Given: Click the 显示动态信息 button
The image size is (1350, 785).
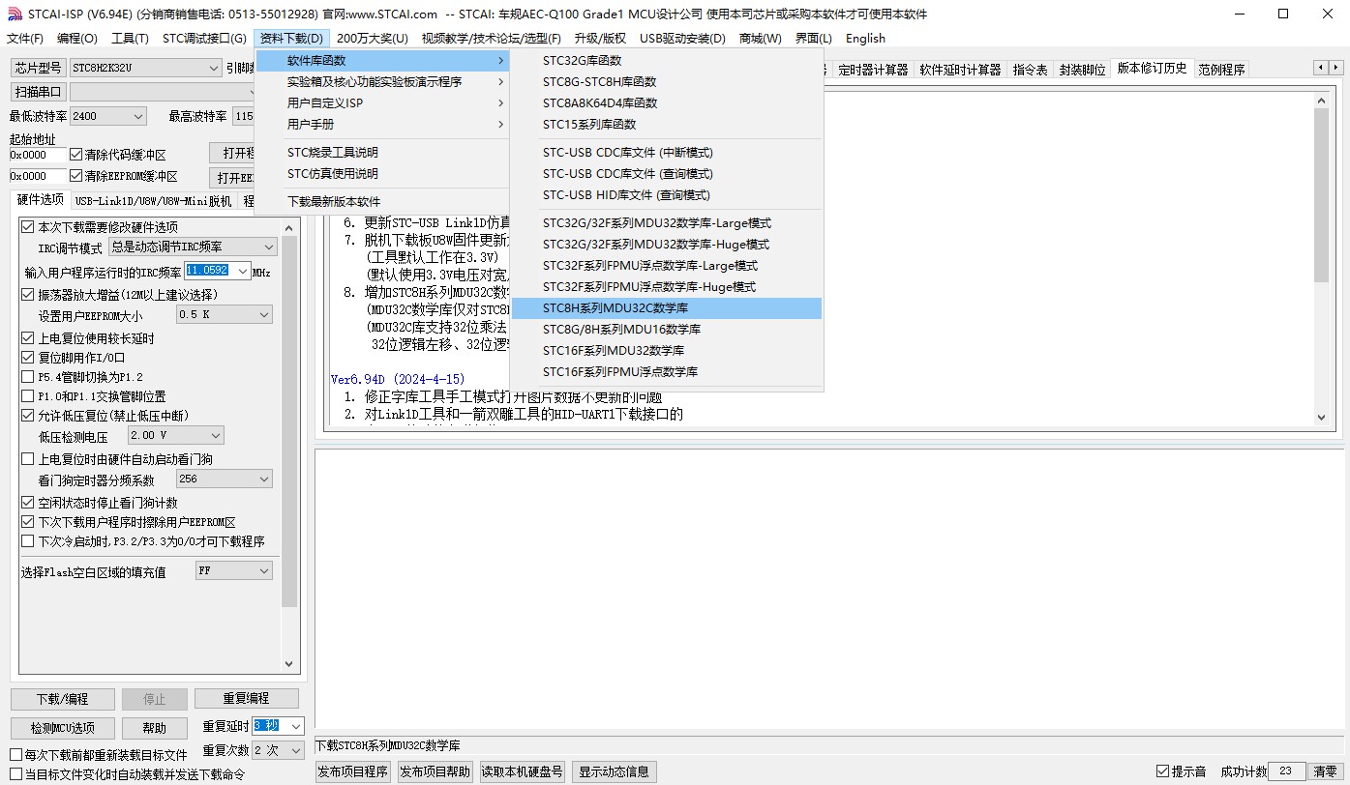Looking at the screenshot, I should (615, 771).
